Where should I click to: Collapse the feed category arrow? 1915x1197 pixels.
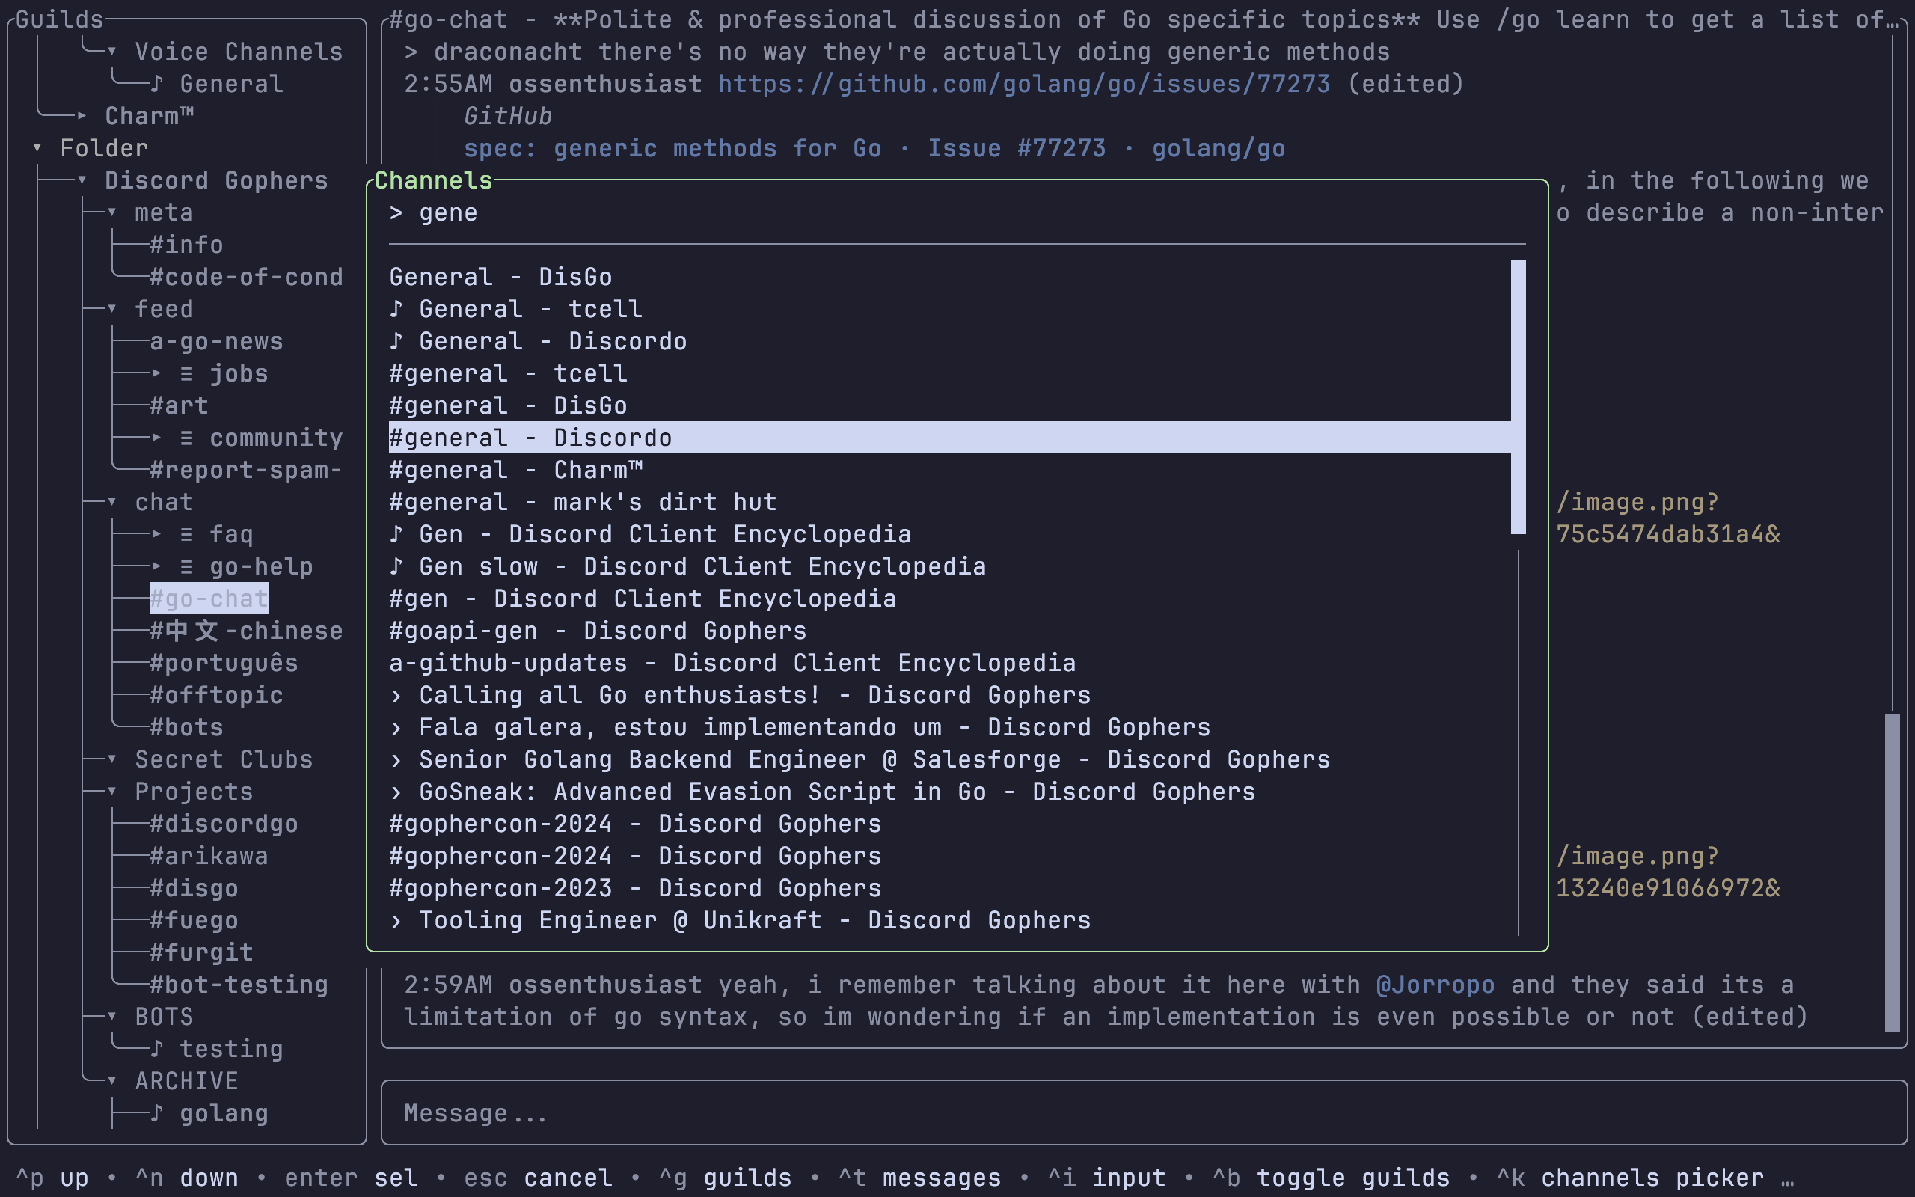pyautogui.click(x=112, y=309)
